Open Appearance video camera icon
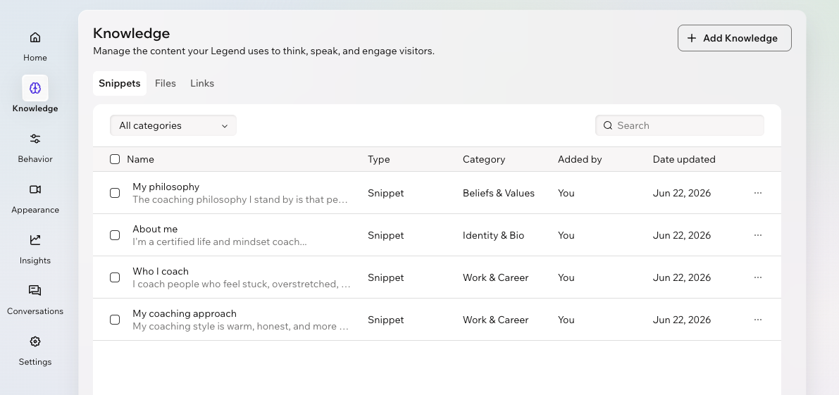 35,189
